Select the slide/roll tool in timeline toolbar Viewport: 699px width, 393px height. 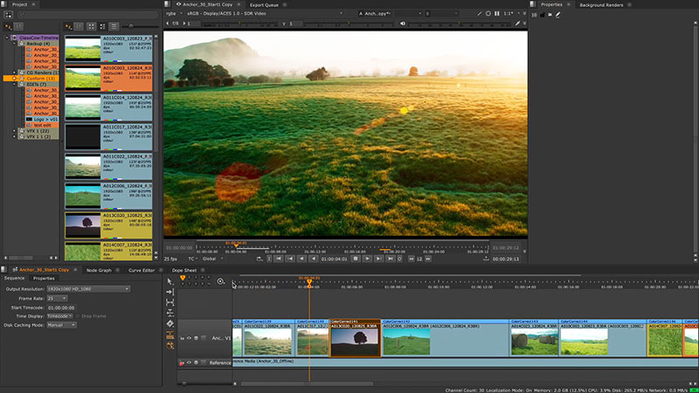click(170, 313)
